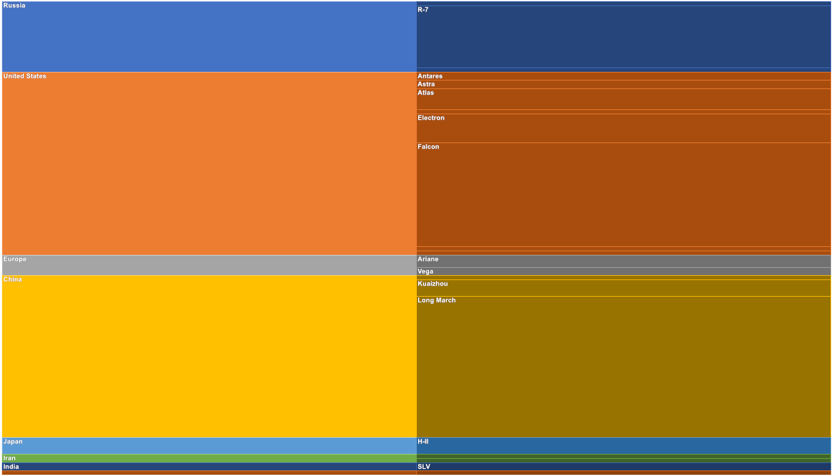Viewport: 833px width, 476px height.
Task: Click the "Long March" label text
Action: point(436,300)
